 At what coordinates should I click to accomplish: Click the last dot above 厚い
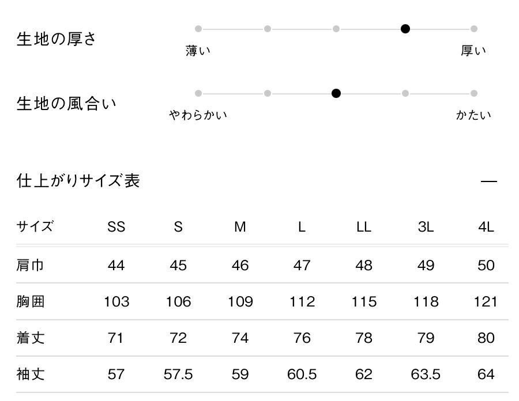(x=474, y=29)
